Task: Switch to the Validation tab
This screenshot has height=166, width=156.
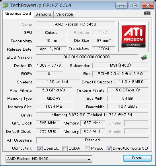Action: [64, 14]
